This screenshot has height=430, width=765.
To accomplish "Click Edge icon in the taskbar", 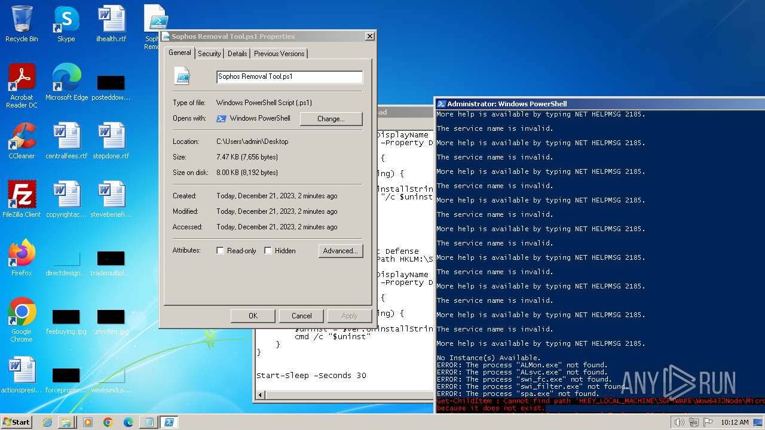I will point(128,422).
